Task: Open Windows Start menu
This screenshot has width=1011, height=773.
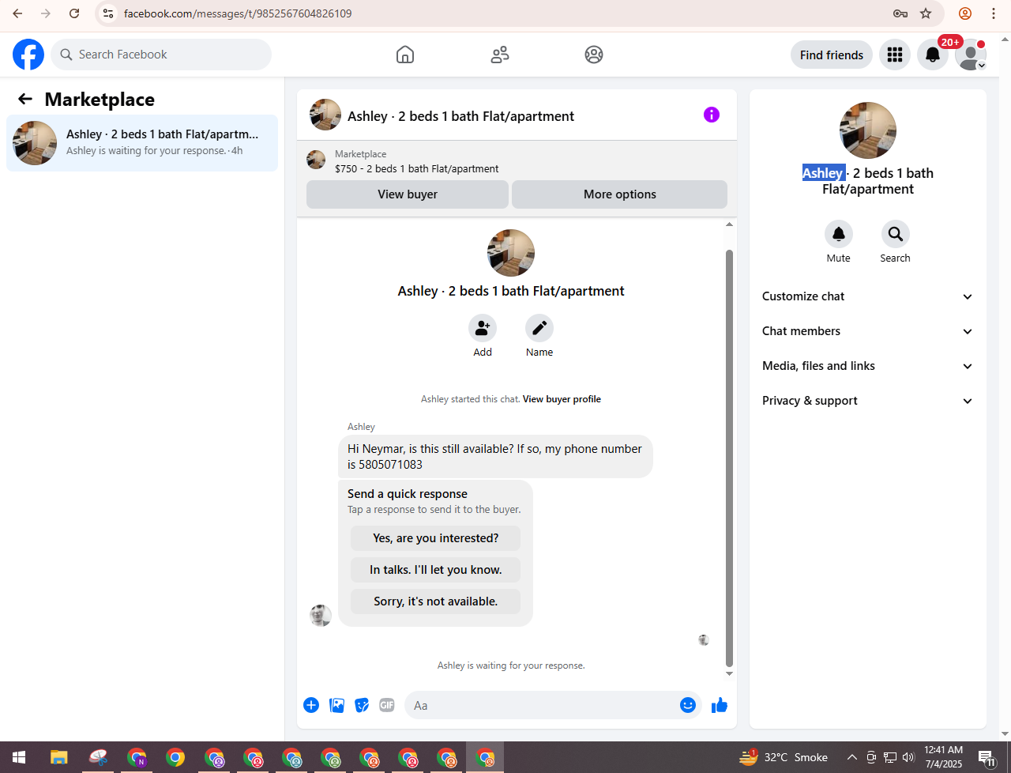Action: pyautogui.click(x=19, y=757)
